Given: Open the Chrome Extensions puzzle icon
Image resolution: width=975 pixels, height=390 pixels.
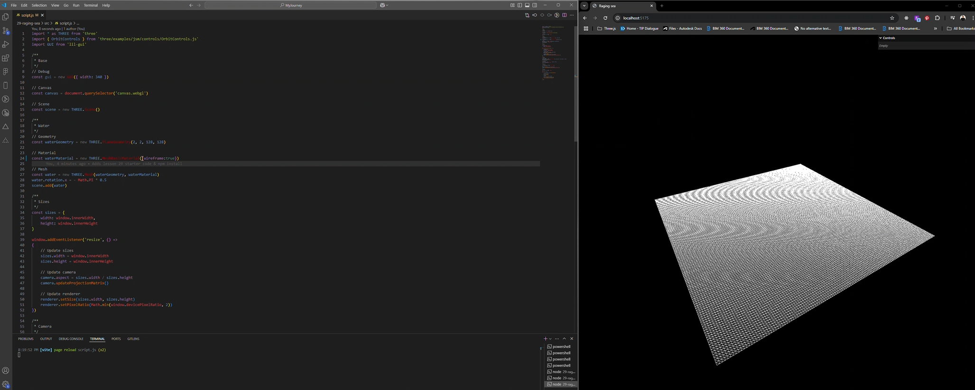Looking at the screenshot, I should click(x=937, y=18).
